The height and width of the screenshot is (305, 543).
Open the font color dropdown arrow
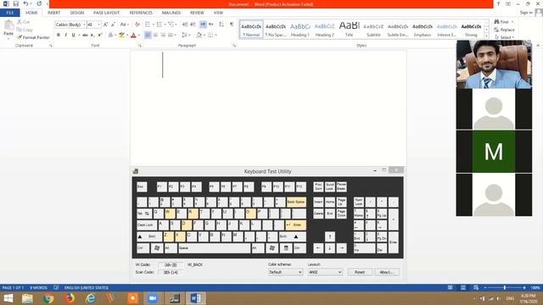(x=139, y=35)
